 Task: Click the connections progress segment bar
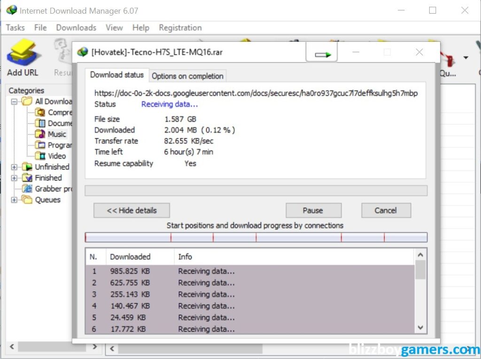click(256, 237)
